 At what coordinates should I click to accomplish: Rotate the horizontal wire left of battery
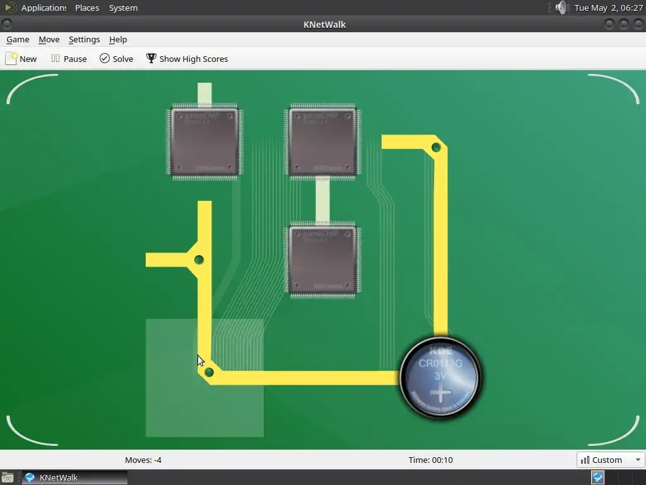[322, 378]
